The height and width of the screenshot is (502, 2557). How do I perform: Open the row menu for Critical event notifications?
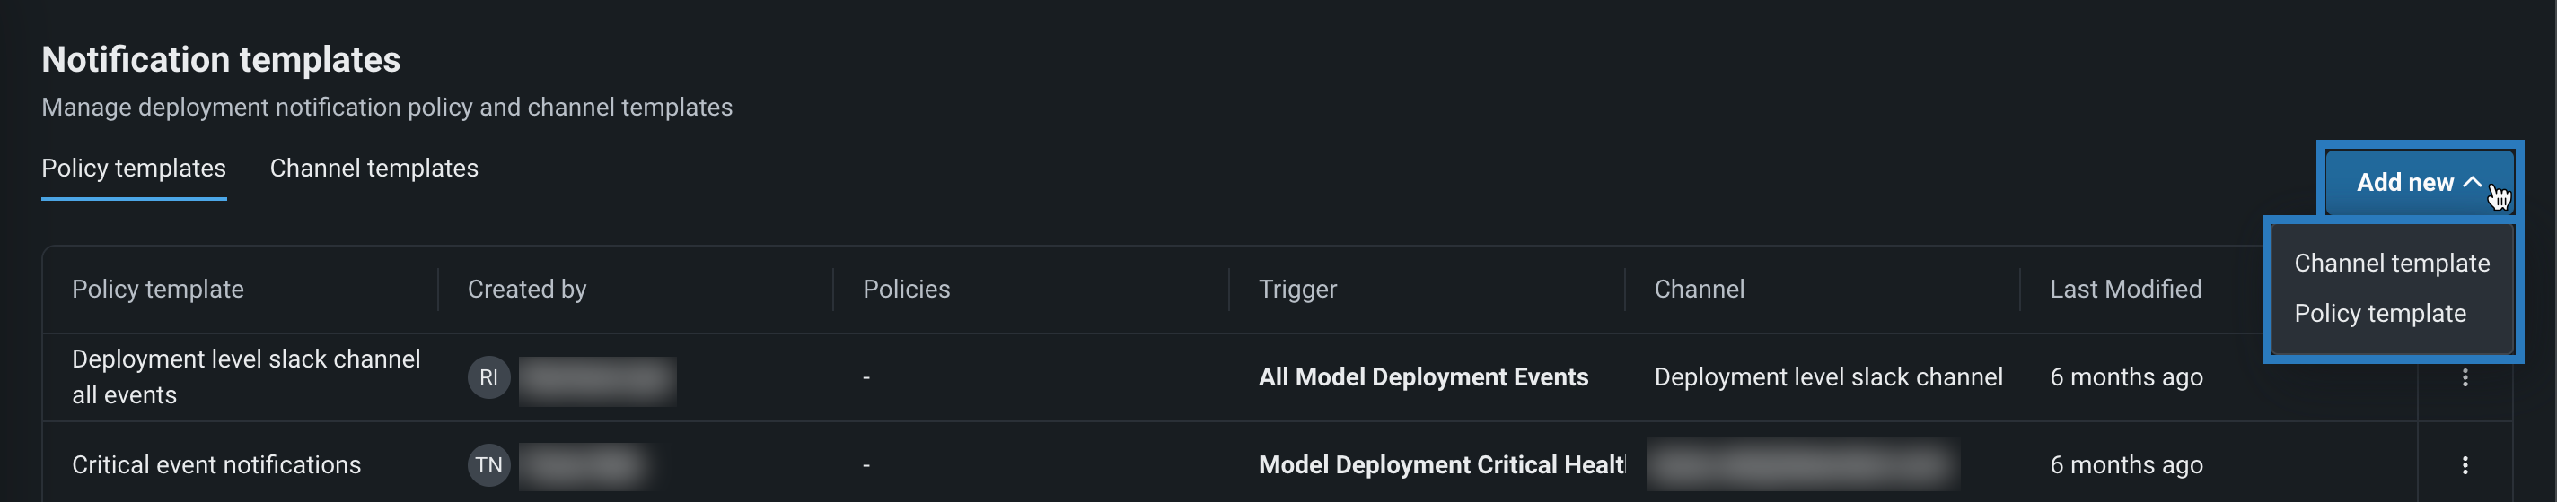tap(2464, 465)
